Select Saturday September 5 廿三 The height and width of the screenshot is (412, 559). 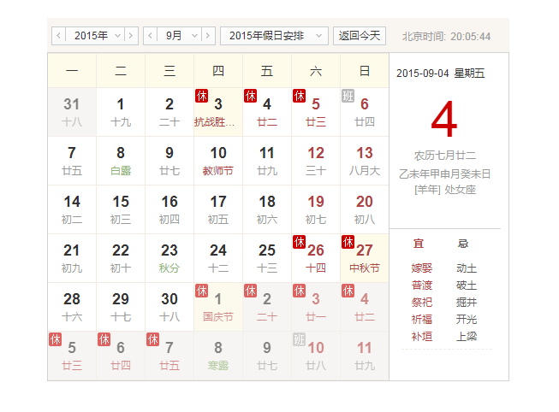[316, 112]
